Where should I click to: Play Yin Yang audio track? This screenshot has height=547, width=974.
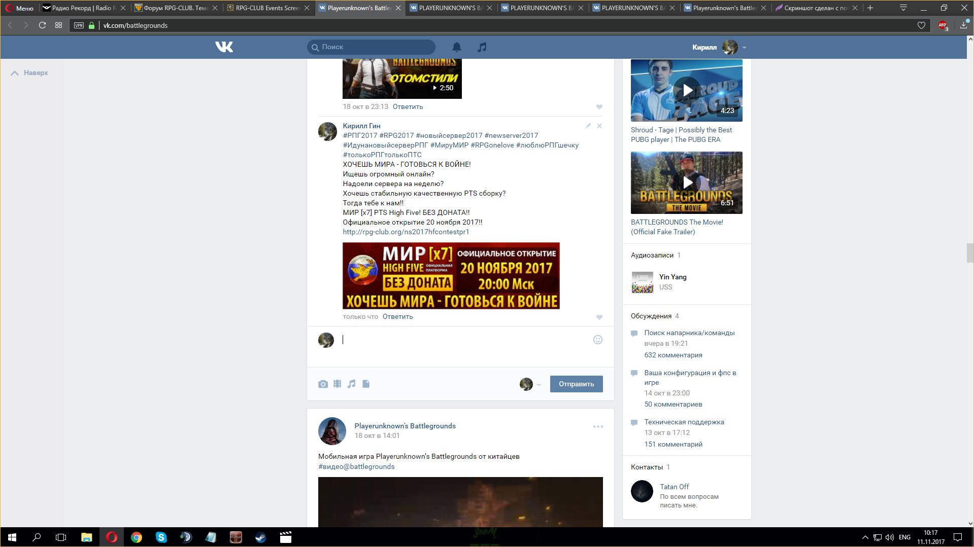(643, 282)
